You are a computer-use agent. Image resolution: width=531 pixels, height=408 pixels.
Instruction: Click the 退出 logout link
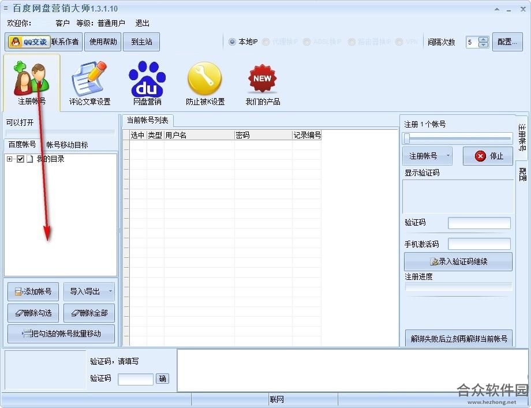click(142, 23)
